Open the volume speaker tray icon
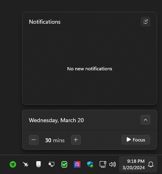The width and height of the screenshot is (162, 174). tap(113, 164)
